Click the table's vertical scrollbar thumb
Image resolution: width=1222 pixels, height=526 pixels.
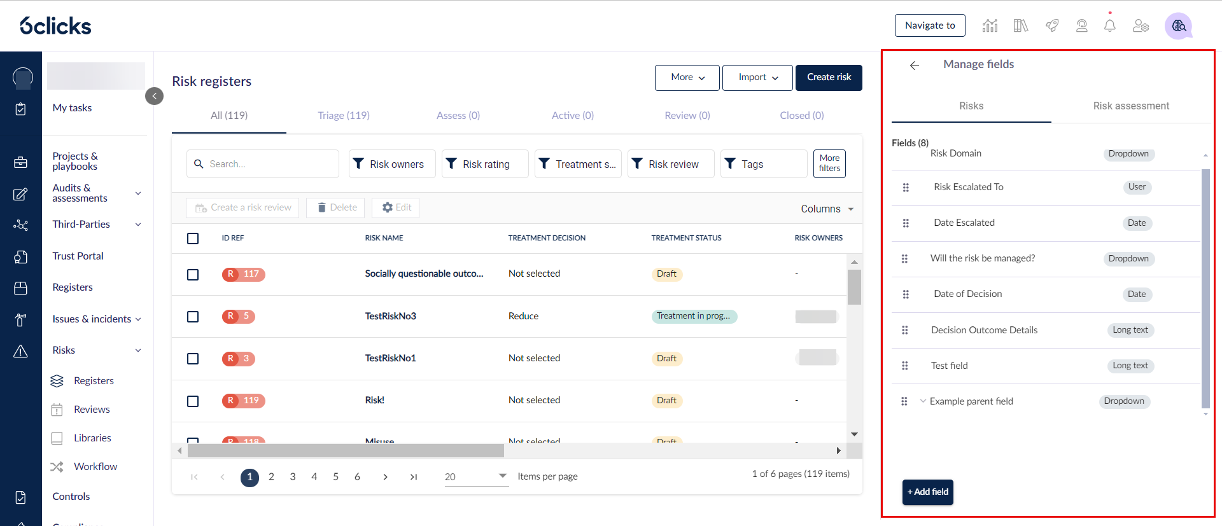click(x=854, y=287)
